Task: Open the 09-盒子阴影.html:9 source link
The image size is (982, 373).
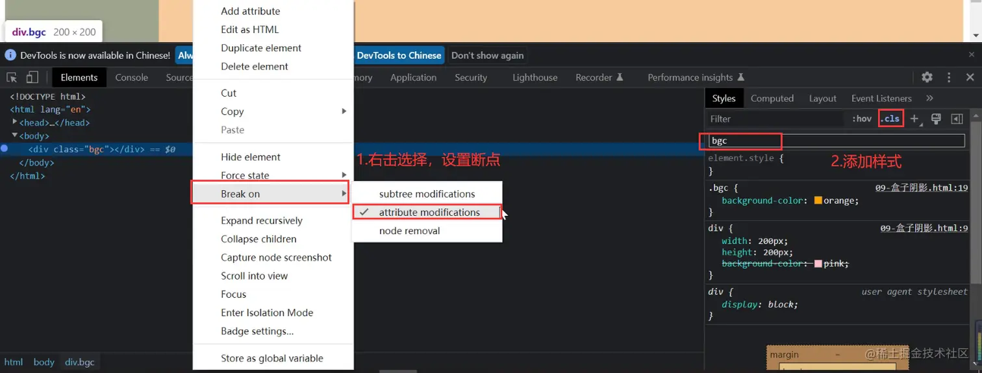Action: click(x=924, y=228)
